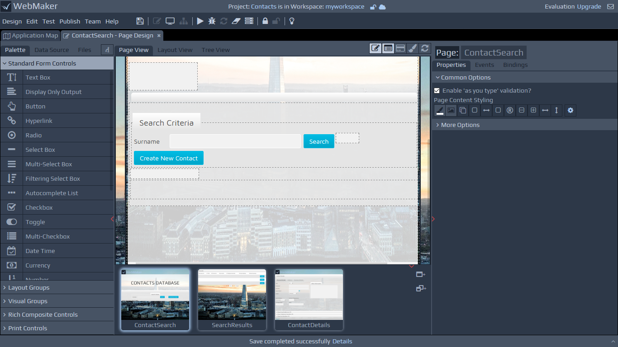Select the Toggle control in palette

point(57,222)
